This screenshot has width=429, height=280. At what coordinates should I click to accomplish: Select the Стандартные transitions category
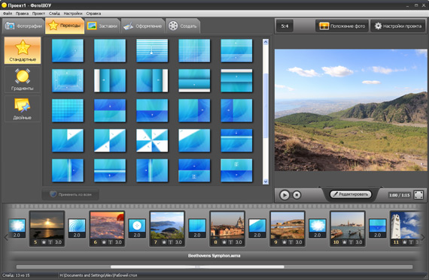pos(23,50)
